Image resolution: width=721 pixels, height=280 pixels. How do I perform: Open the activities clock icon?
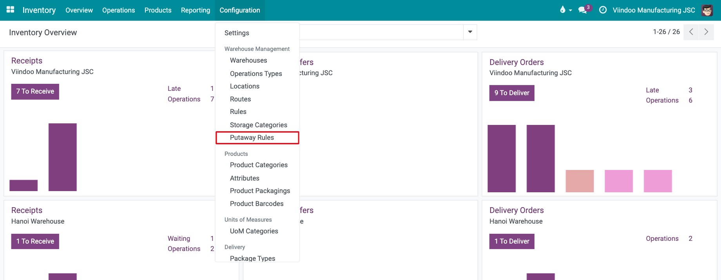(603, 10)
